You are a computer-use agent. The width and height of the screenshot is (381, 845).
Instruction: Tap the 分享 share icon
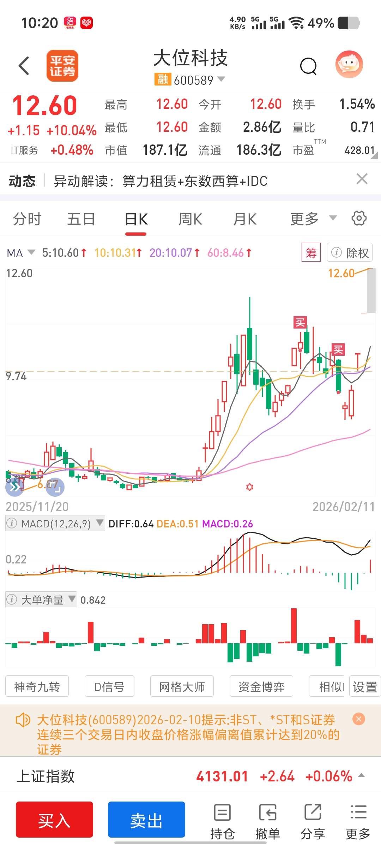pyautogui.click(x=313, y=822)
